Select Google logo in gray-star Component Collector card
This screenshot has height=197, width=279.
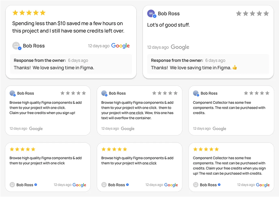pos(220,129)
